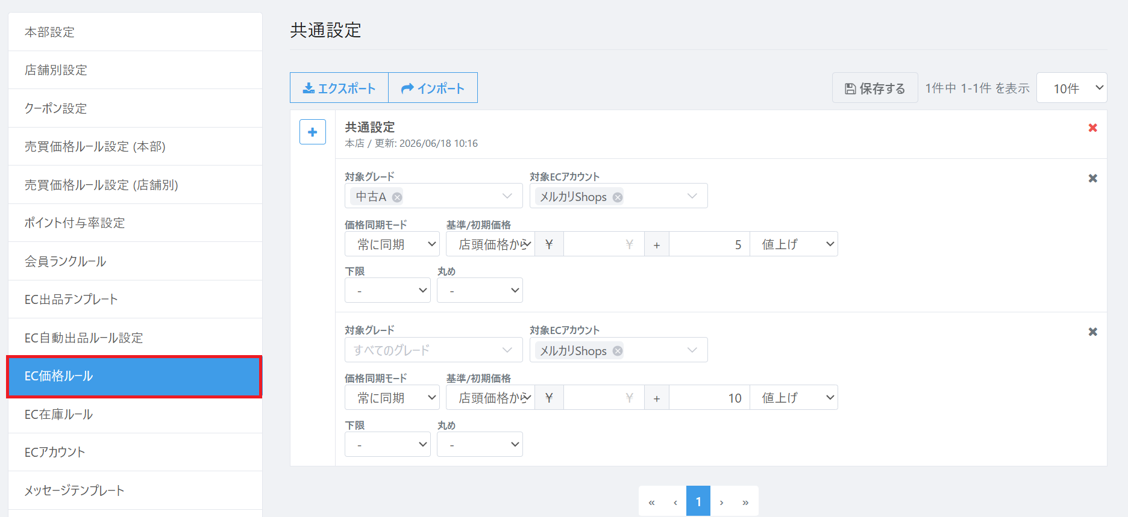Click the input field showing value 10
Image resolution: width=1128 pixels, height=517 pixels.
click(x=710, y=398)
